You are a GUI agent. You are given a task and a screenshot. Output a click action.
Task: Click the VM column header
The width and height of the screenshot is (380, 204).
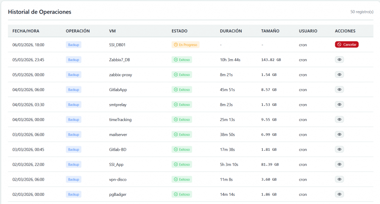point(112,31)
